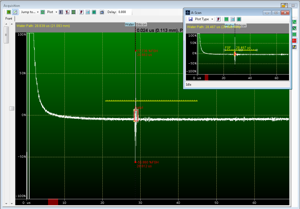Click the Water label above main plot
Viewport: 300px width, 209px height.
coord(129,24)
